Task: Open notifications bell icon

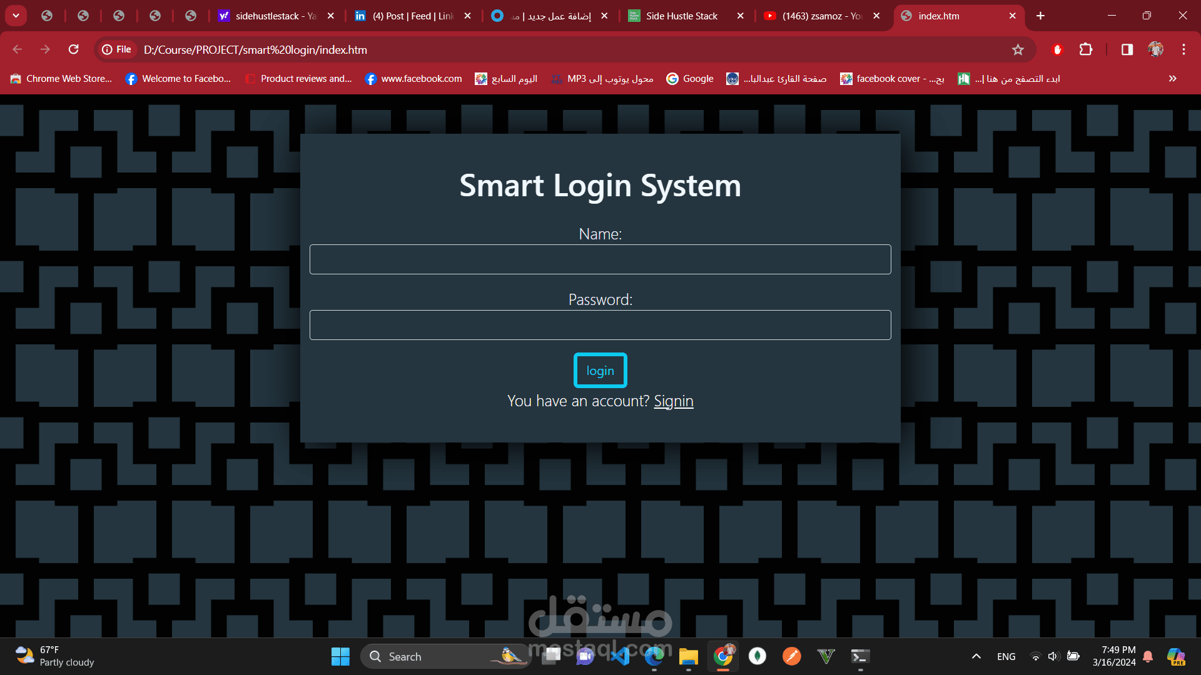Action: click(1148, 656)
